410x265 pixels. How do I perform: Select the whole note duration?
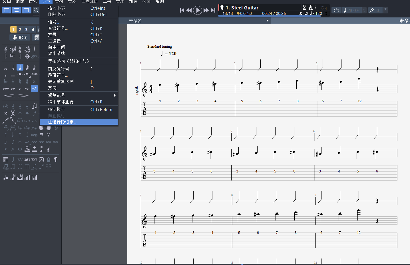coord(5,69)
